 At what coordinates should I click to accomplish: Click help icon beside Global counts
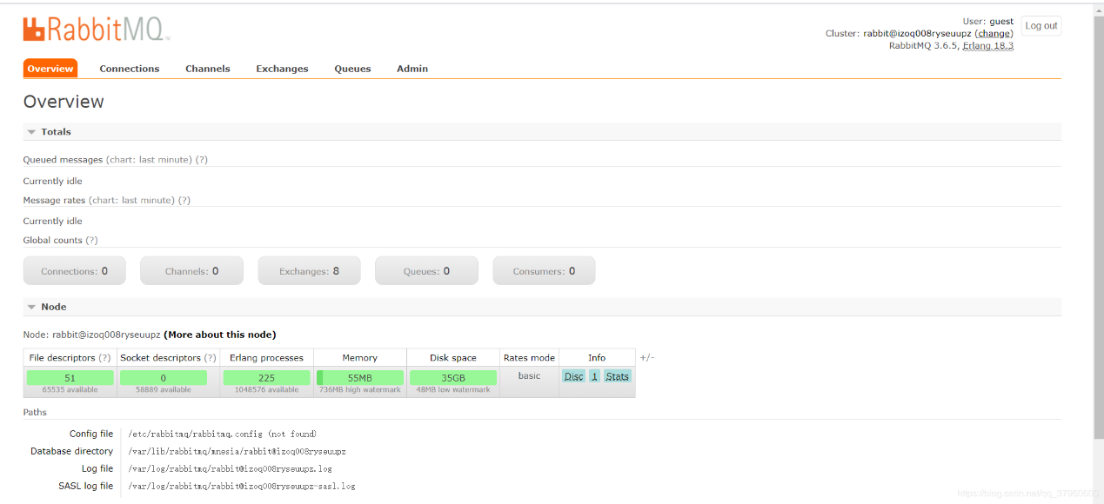(91, 240)
